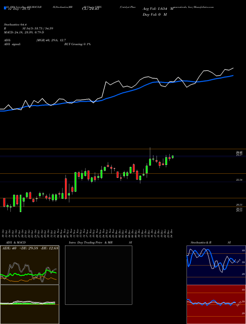
Task: Click the 'Stochastics & R' panel title
Action: (x=201, y=243)
